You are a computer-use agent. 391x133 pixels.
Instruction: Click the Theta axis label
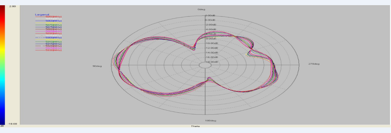[x=195, y=126]
